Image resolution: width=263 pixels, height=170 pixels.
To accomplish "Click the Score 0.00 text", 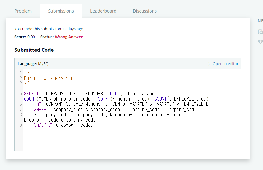I will (x=25, y=37).
